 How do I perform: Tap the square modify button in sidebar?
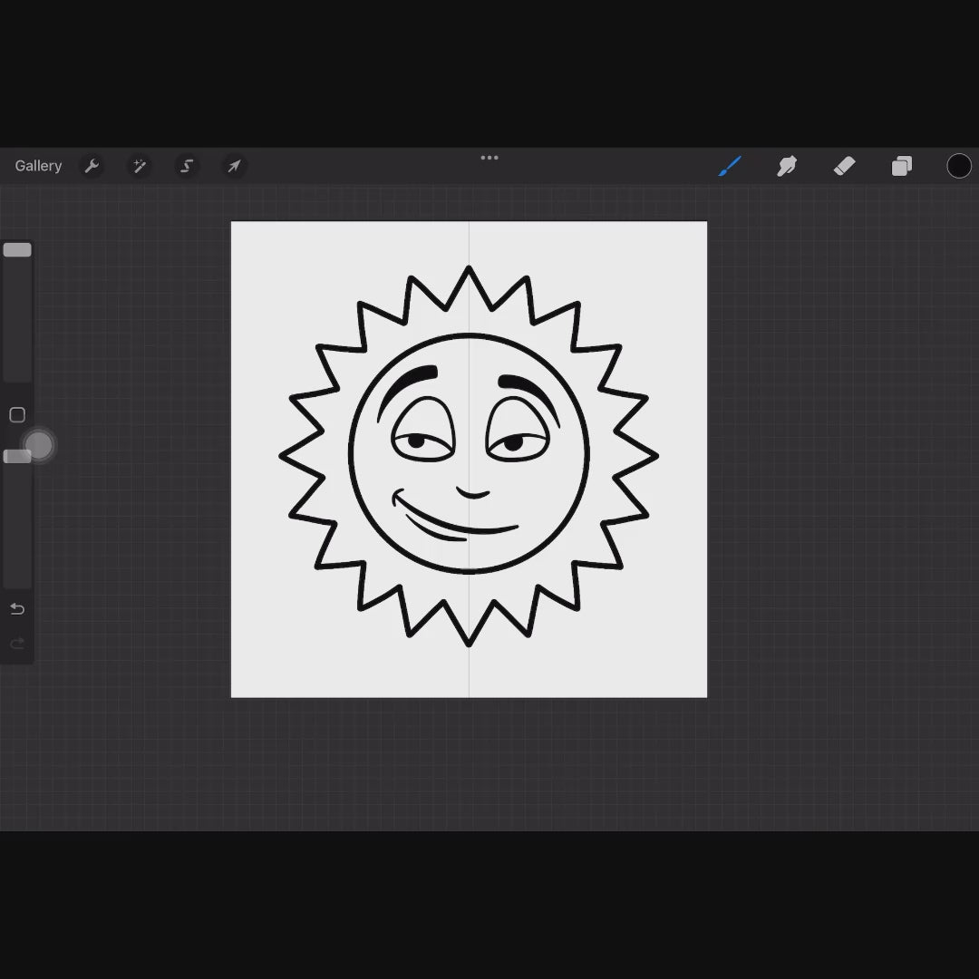coord(17,415)
